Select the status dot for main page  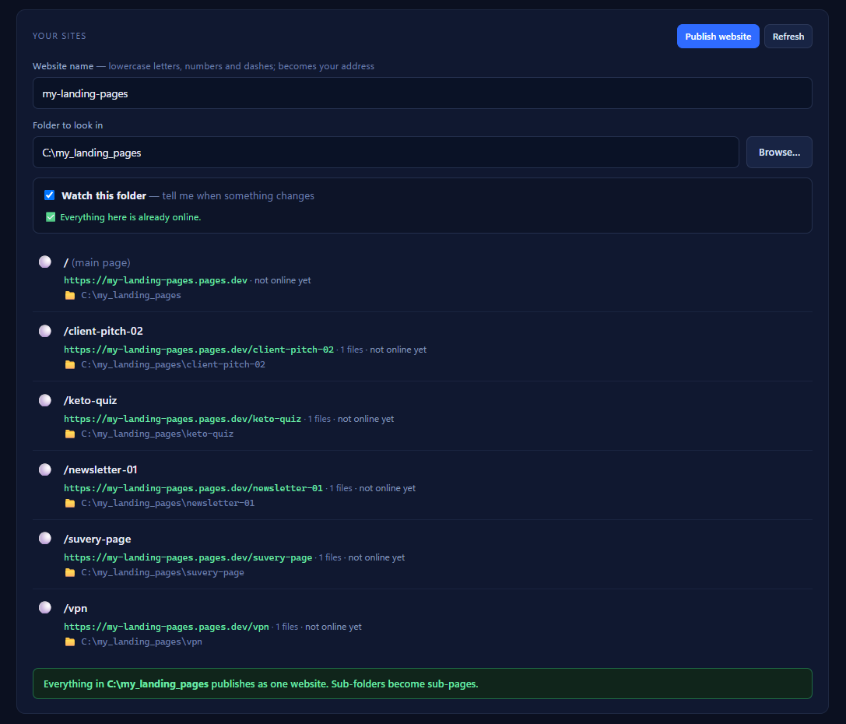[x=45, y=262]
